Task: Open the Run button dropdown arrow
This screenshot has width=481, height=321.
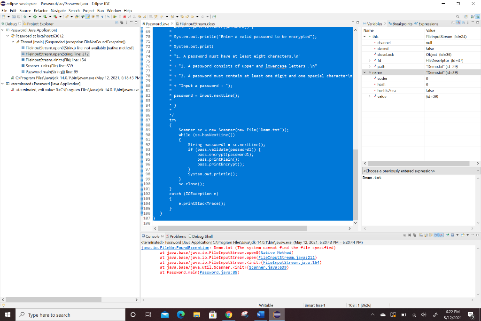Action: (40, 16)
